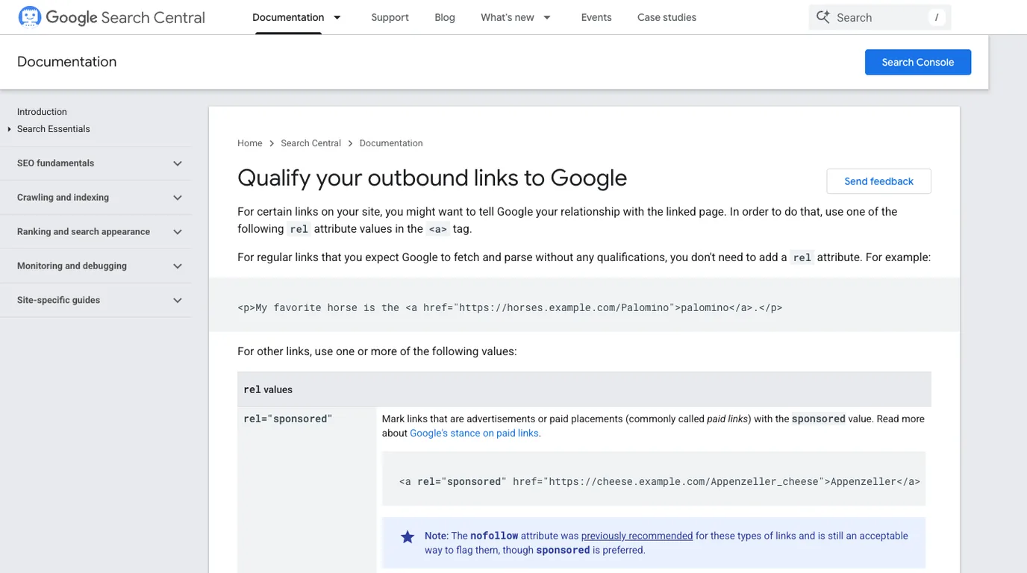Click the Monitoring and debugging label

72,266
